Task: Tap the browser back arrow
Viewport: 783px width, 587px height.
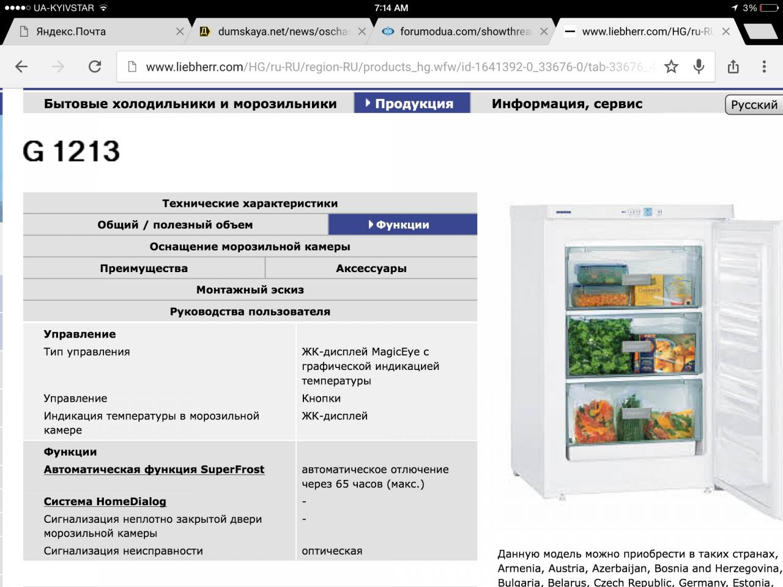Action: [21, 67]
